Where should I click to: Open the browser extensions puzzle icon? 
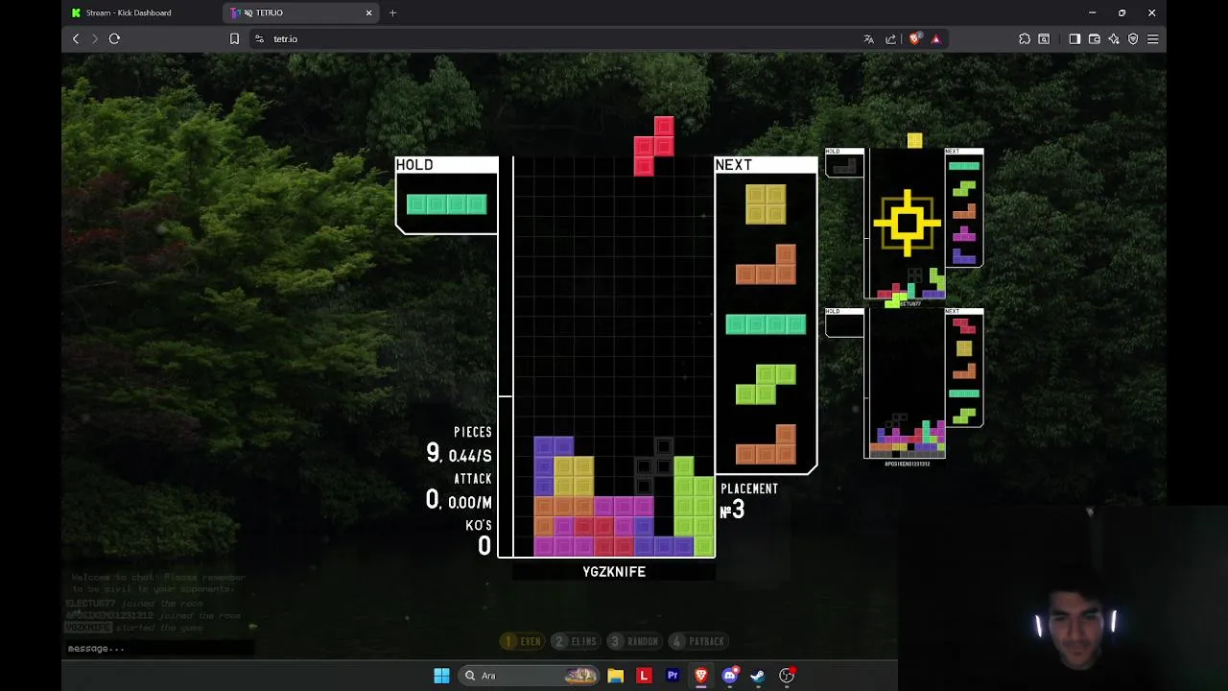point(1025,38)
